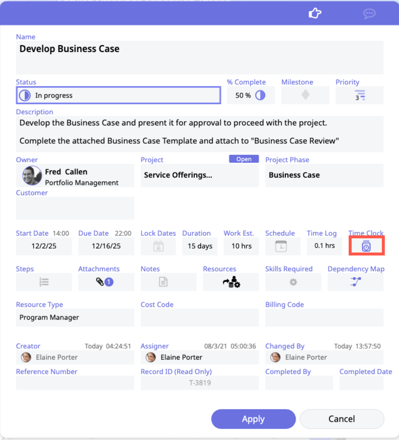Toggle the Lock Dates padlock
399x440 pixels.
[x=158, y=246]
